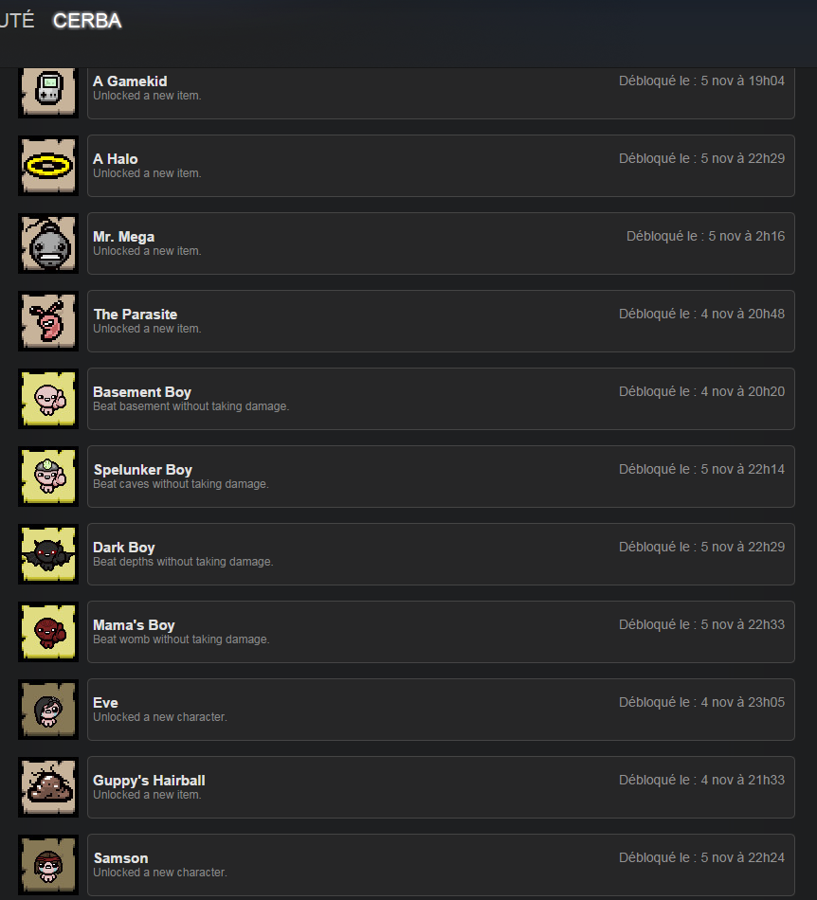Click the Guppy's Hairball title text
817x900 pixels.
tap(149, 781)
